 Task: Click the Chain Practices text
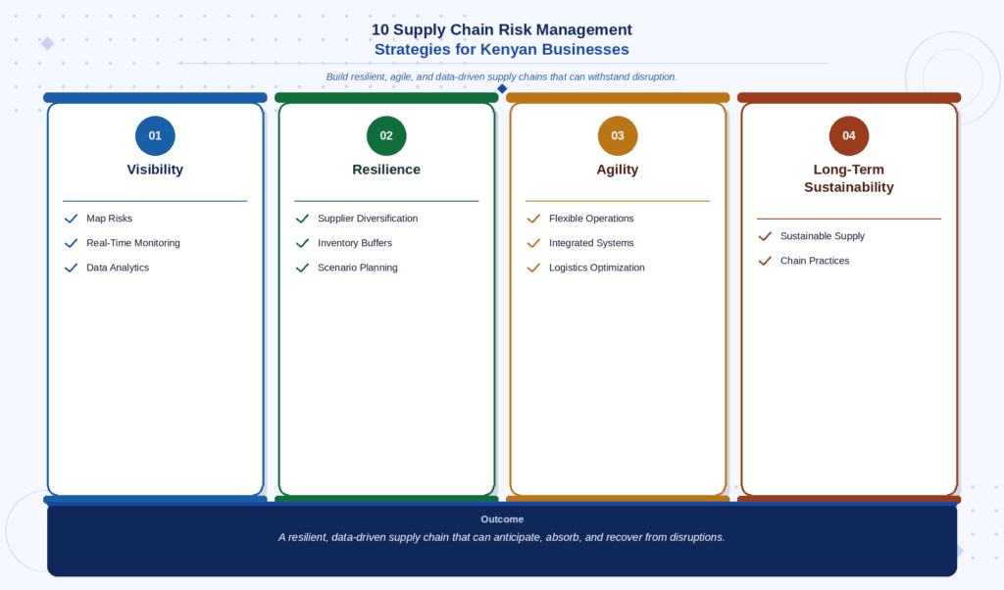click(815, 261)
